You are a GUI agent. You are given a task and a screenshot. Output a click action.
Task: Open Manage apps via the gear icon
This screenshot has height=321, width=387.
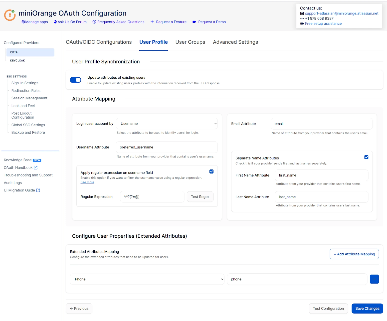pyautogui.click(x=23, y=22)
